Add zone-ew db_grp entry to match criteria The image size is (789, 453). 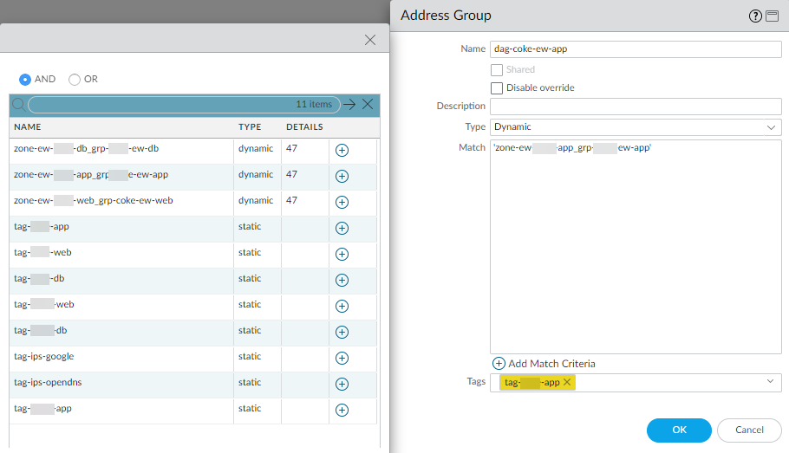(342, 150)
